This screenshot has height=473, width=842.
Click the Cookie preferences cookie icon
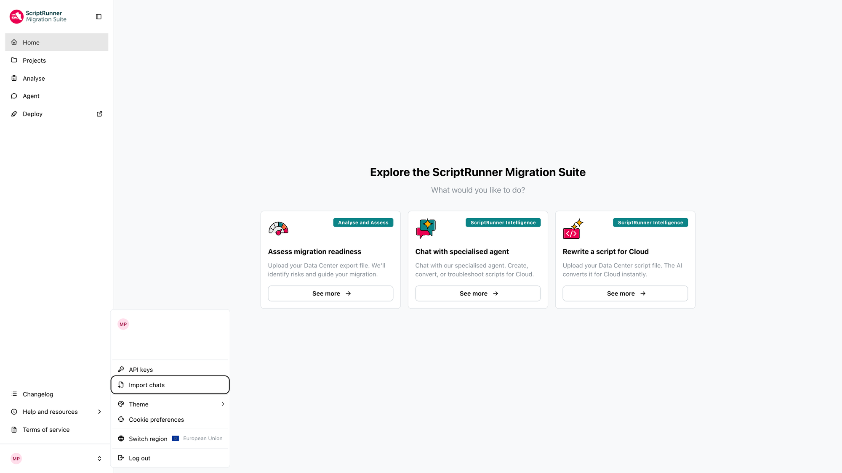click(x=121, y=420)
